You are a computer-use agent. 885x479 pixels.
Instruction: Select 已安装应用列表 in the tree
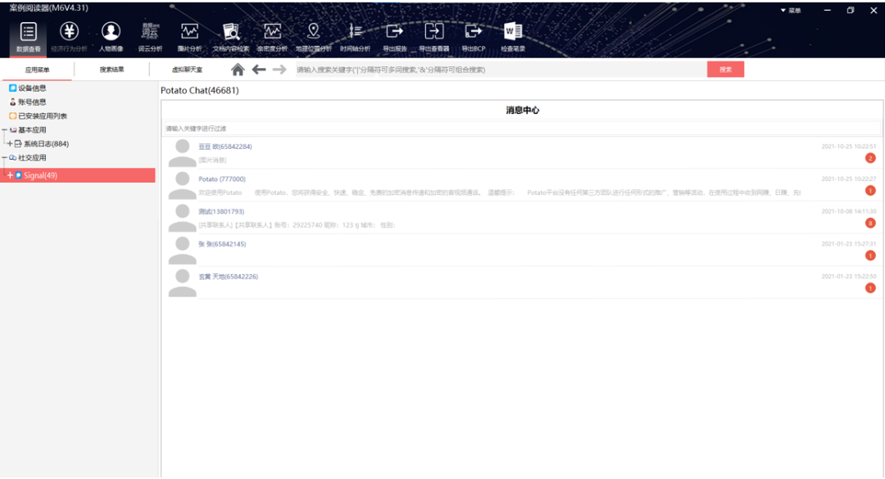click(x=43, y=116)
